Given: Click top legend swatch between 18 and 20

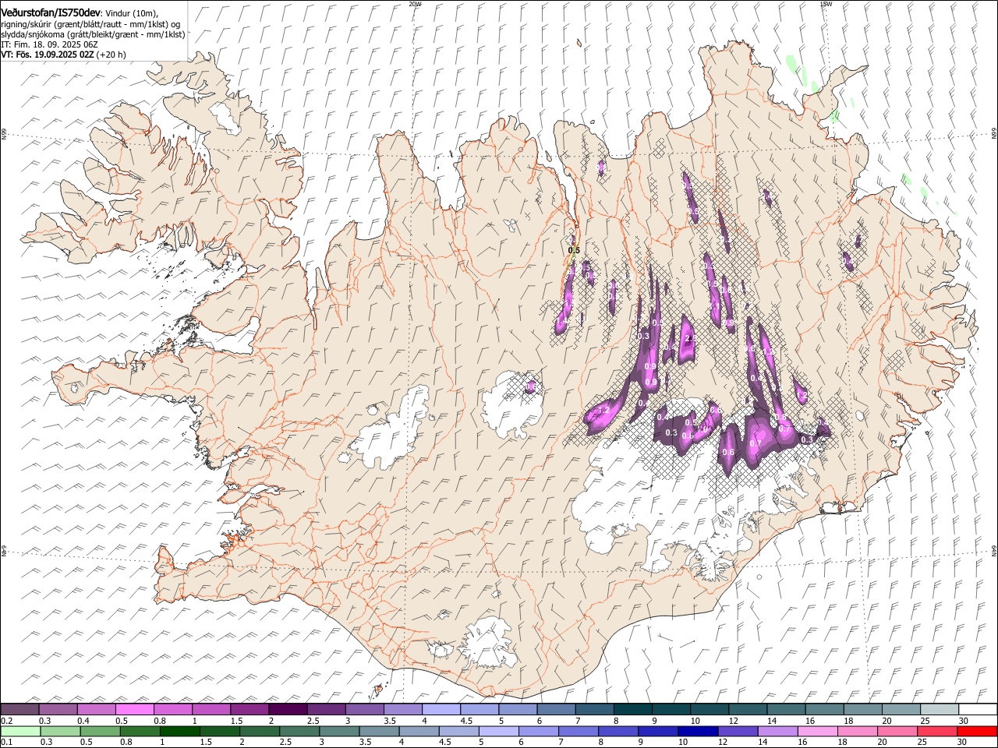Looking at the screenshot, I should click(x=862, y=709).
